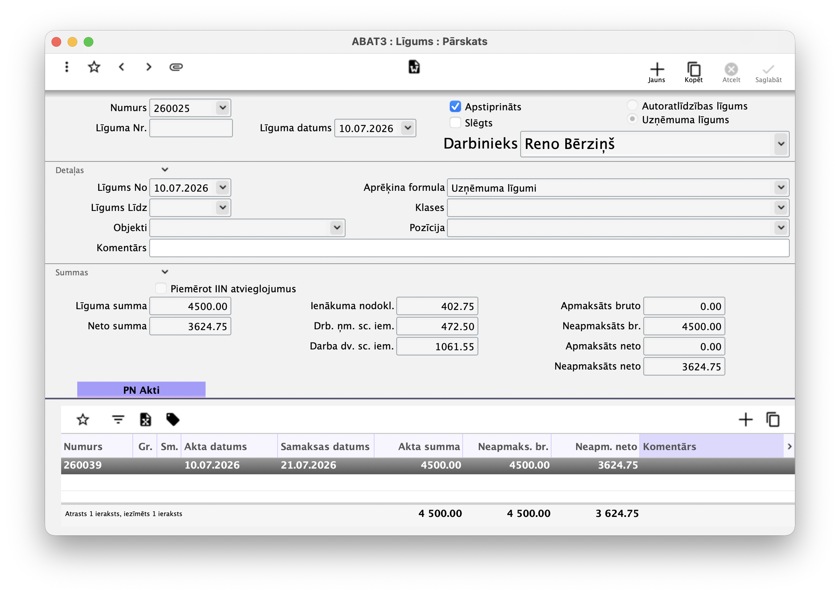Open Līgums No date dropdown
840x595 pixels.
[x=222, y=188]
